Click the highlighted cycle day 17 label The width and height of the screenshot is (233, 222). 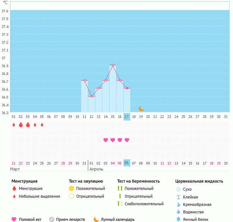(127, 117)
